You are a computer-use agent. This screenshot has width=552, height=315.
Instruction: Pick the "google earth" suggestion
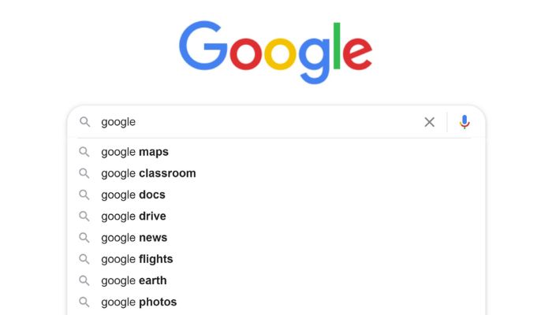coord(134,280)
